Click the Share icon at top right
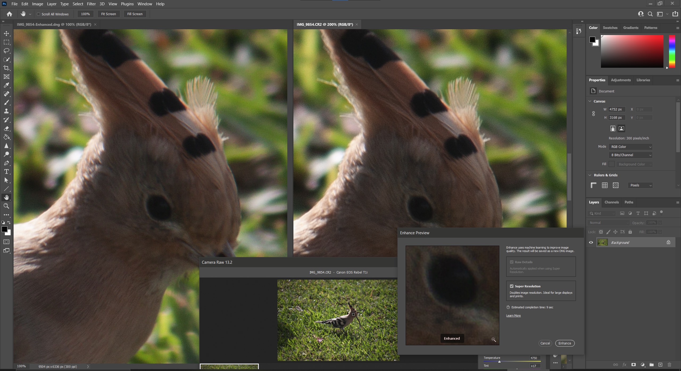The image size is (681, 371). [675, 14]
